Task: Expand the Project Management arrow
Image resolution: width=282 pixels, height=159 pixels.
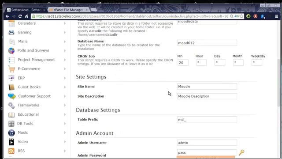Action: pyautogui.click(x=65, y=60)
